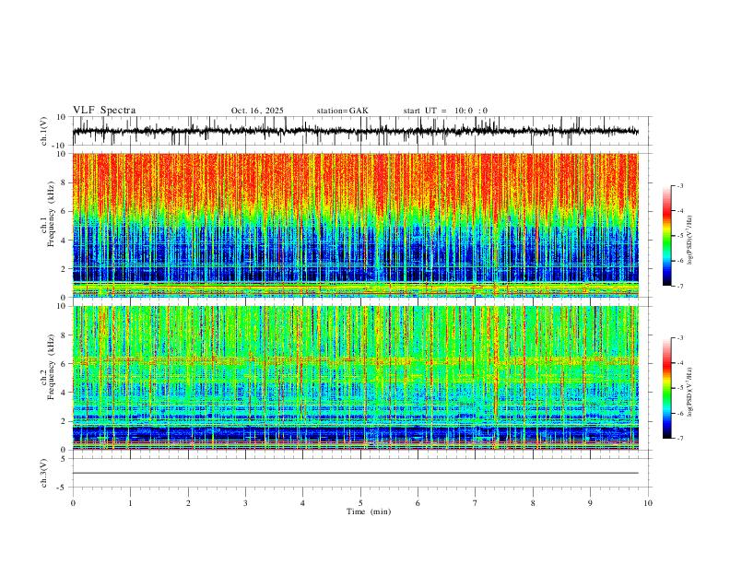730x564 pixels.
Task: Click time axis tick label "3"
Action: pos(245,503)
